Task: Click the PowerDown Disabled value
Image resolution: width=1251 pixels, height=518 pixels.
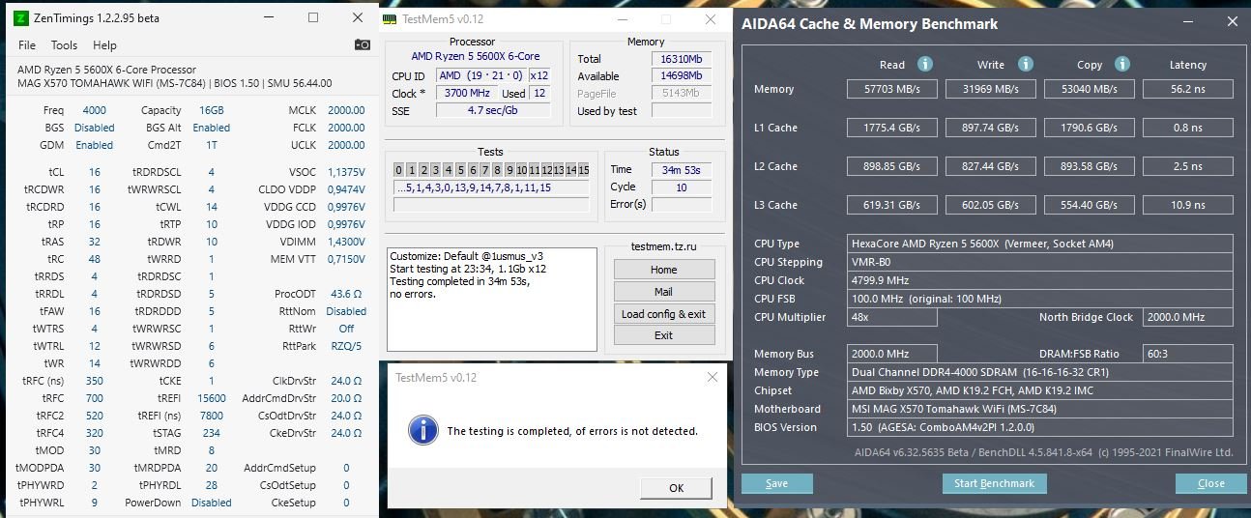Action: 212,503
